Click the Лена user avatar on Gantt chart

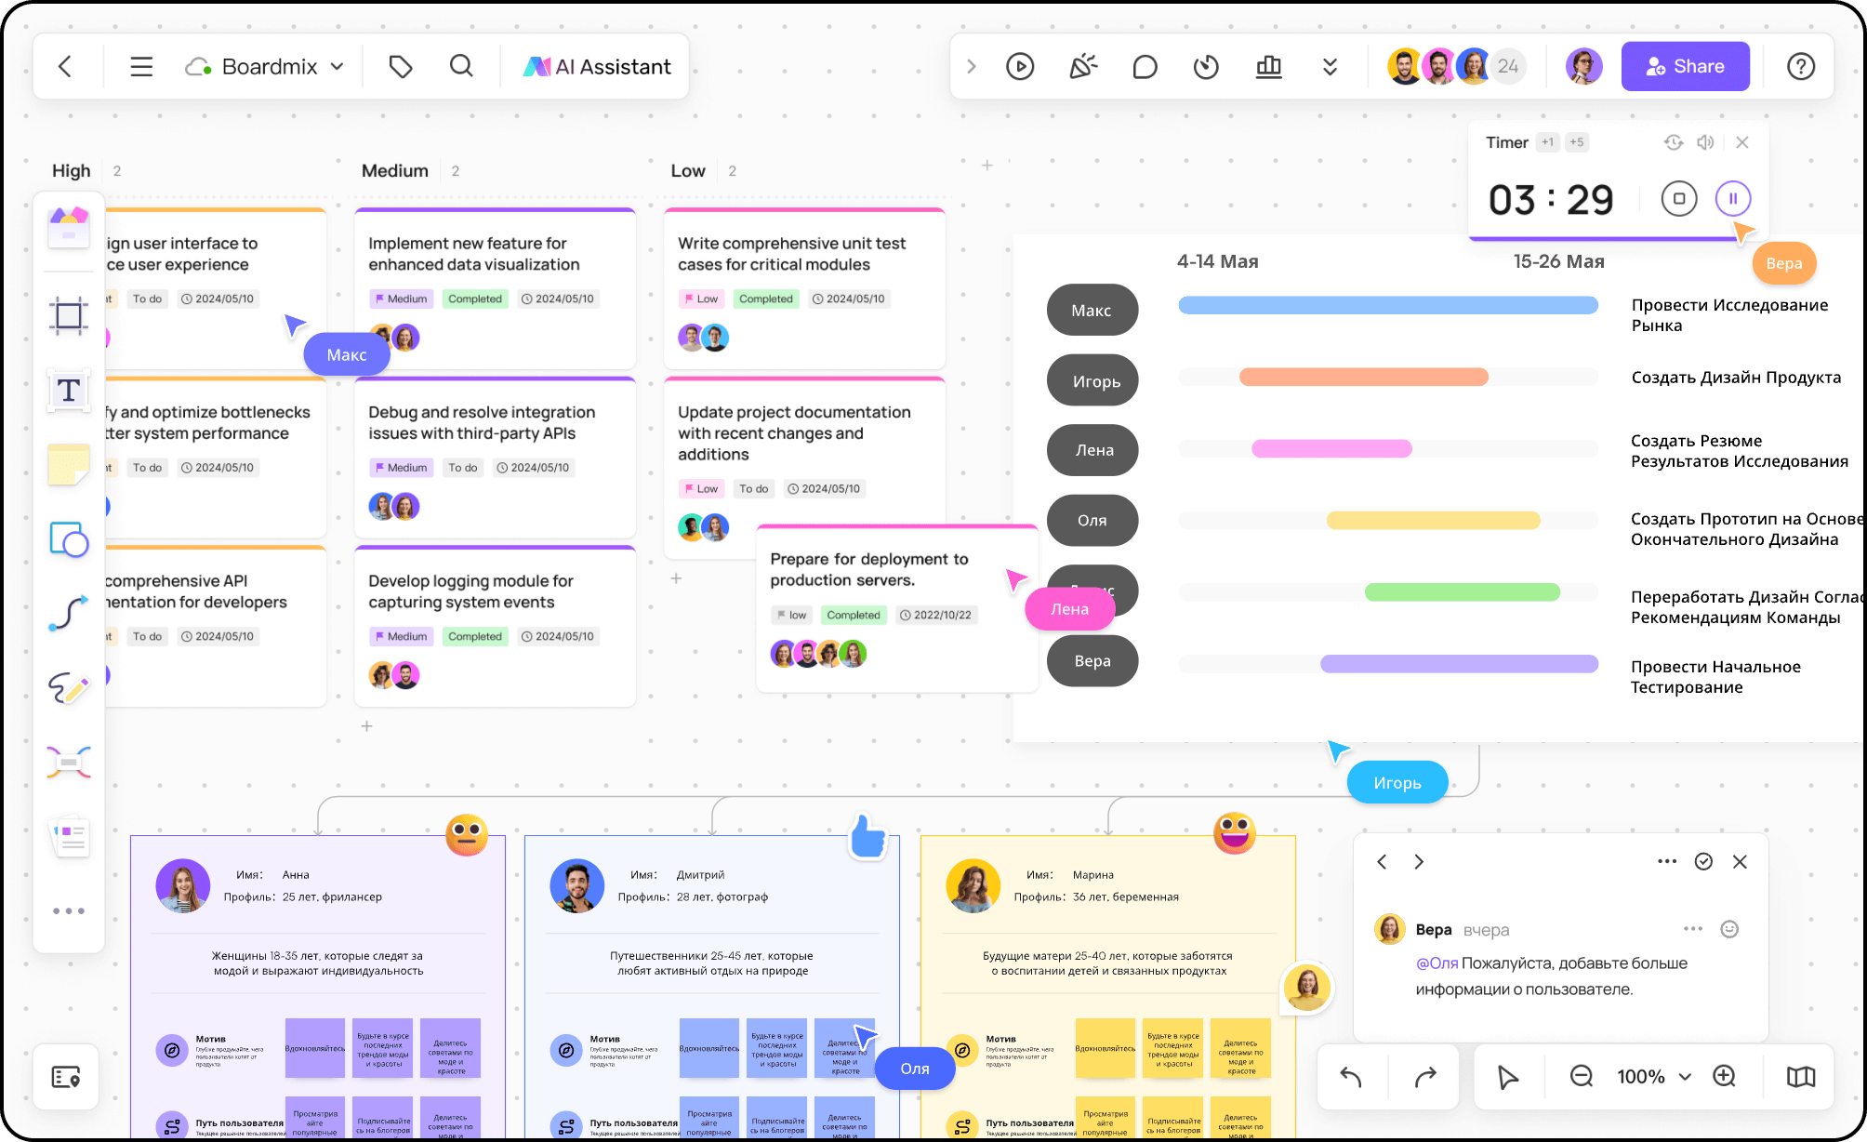coord(1092,448)
